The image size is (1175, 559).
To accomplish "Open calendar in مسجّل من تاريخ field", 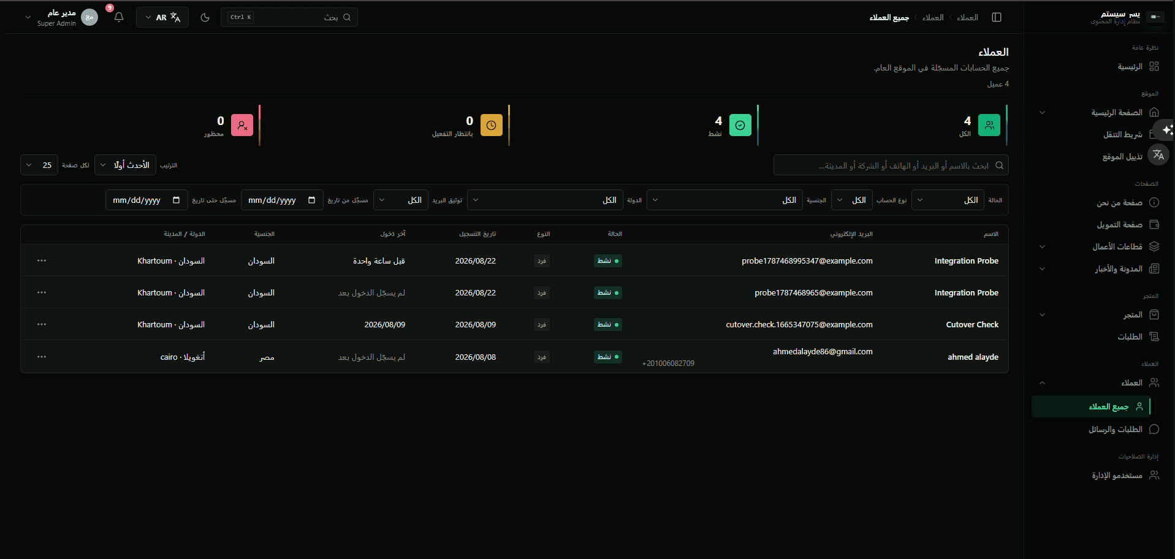I will pos(311,200).
